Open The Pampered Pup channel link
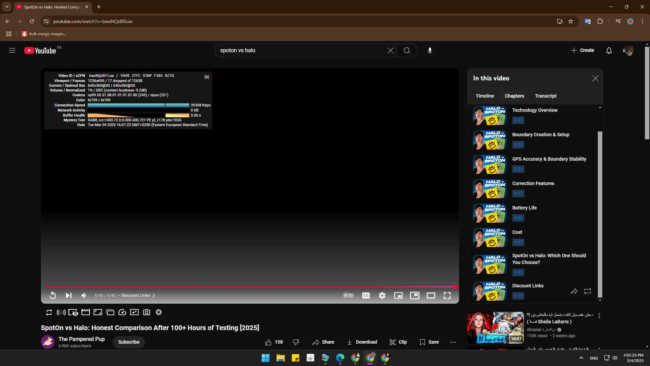This screenshot has width=650, height=366. pos(82,339)
